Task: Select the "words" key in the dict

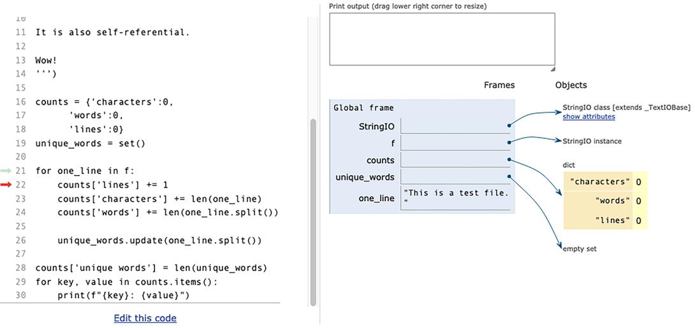Action: [611, 201]
